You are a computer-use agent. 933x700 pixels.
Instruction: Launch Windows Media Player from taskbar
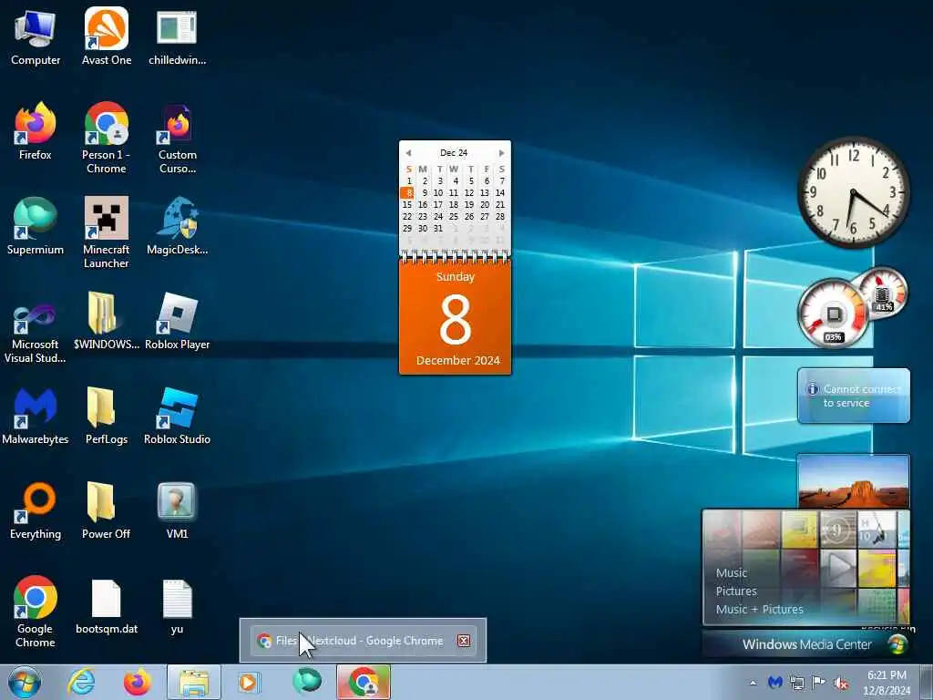(x=250, y=682)
